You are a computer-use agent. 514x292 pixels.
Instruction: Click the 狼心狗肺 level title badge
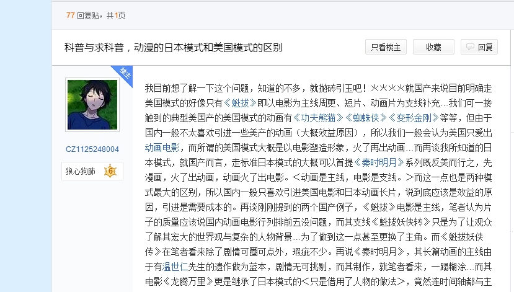coord(92,171)
